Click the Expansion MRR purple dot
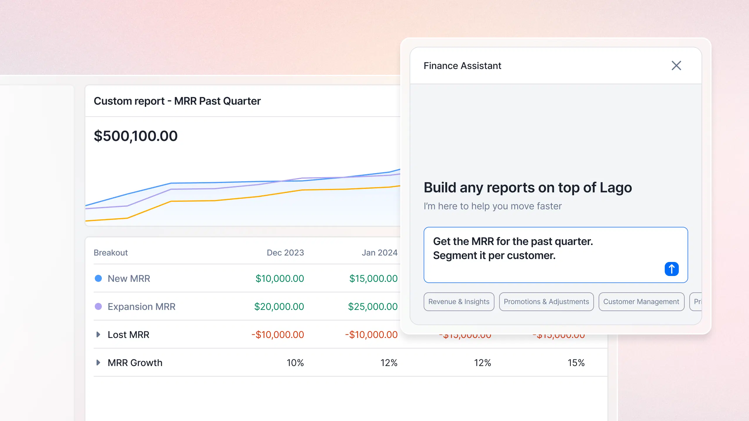 [x=98, y=306]
